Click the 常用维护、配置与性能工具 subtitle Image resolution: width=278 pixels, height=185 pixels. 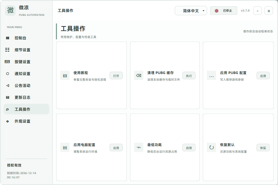pyautogui.click(x=78, y=37)
